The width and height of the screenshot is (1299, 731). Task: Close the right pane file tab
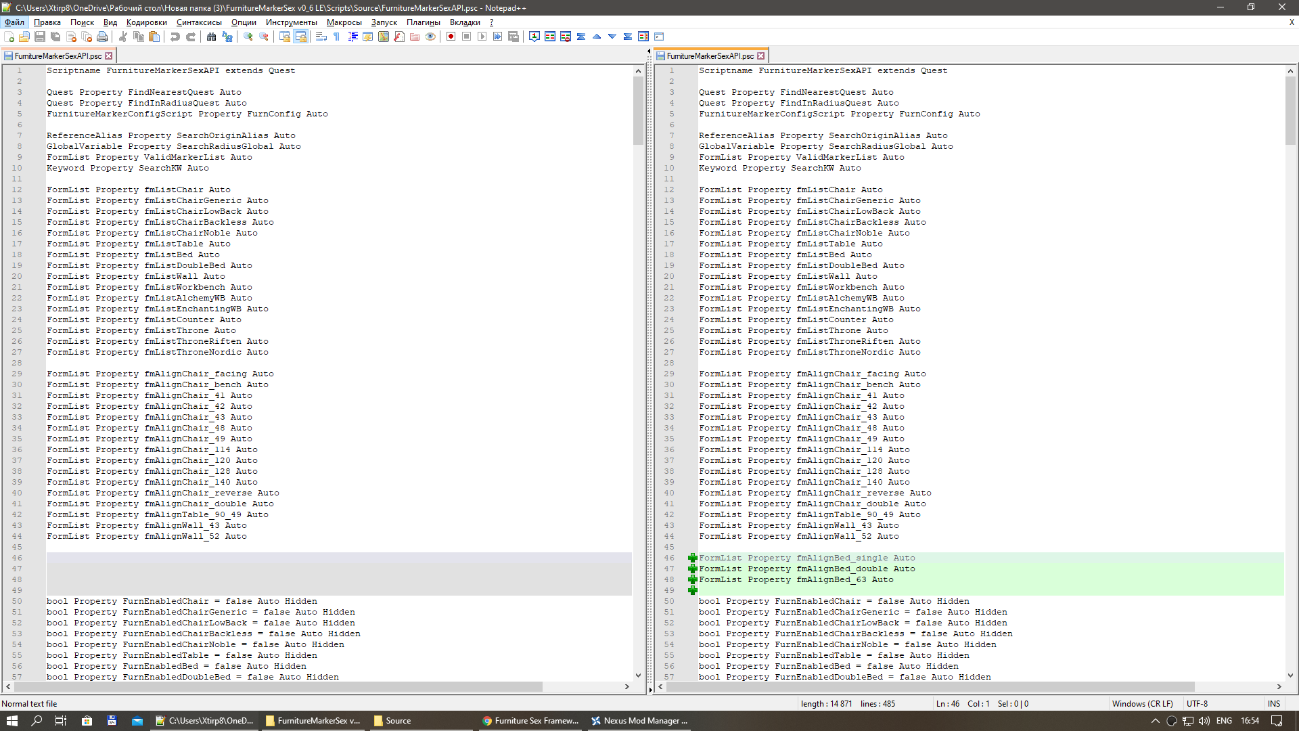coord(761,56)
